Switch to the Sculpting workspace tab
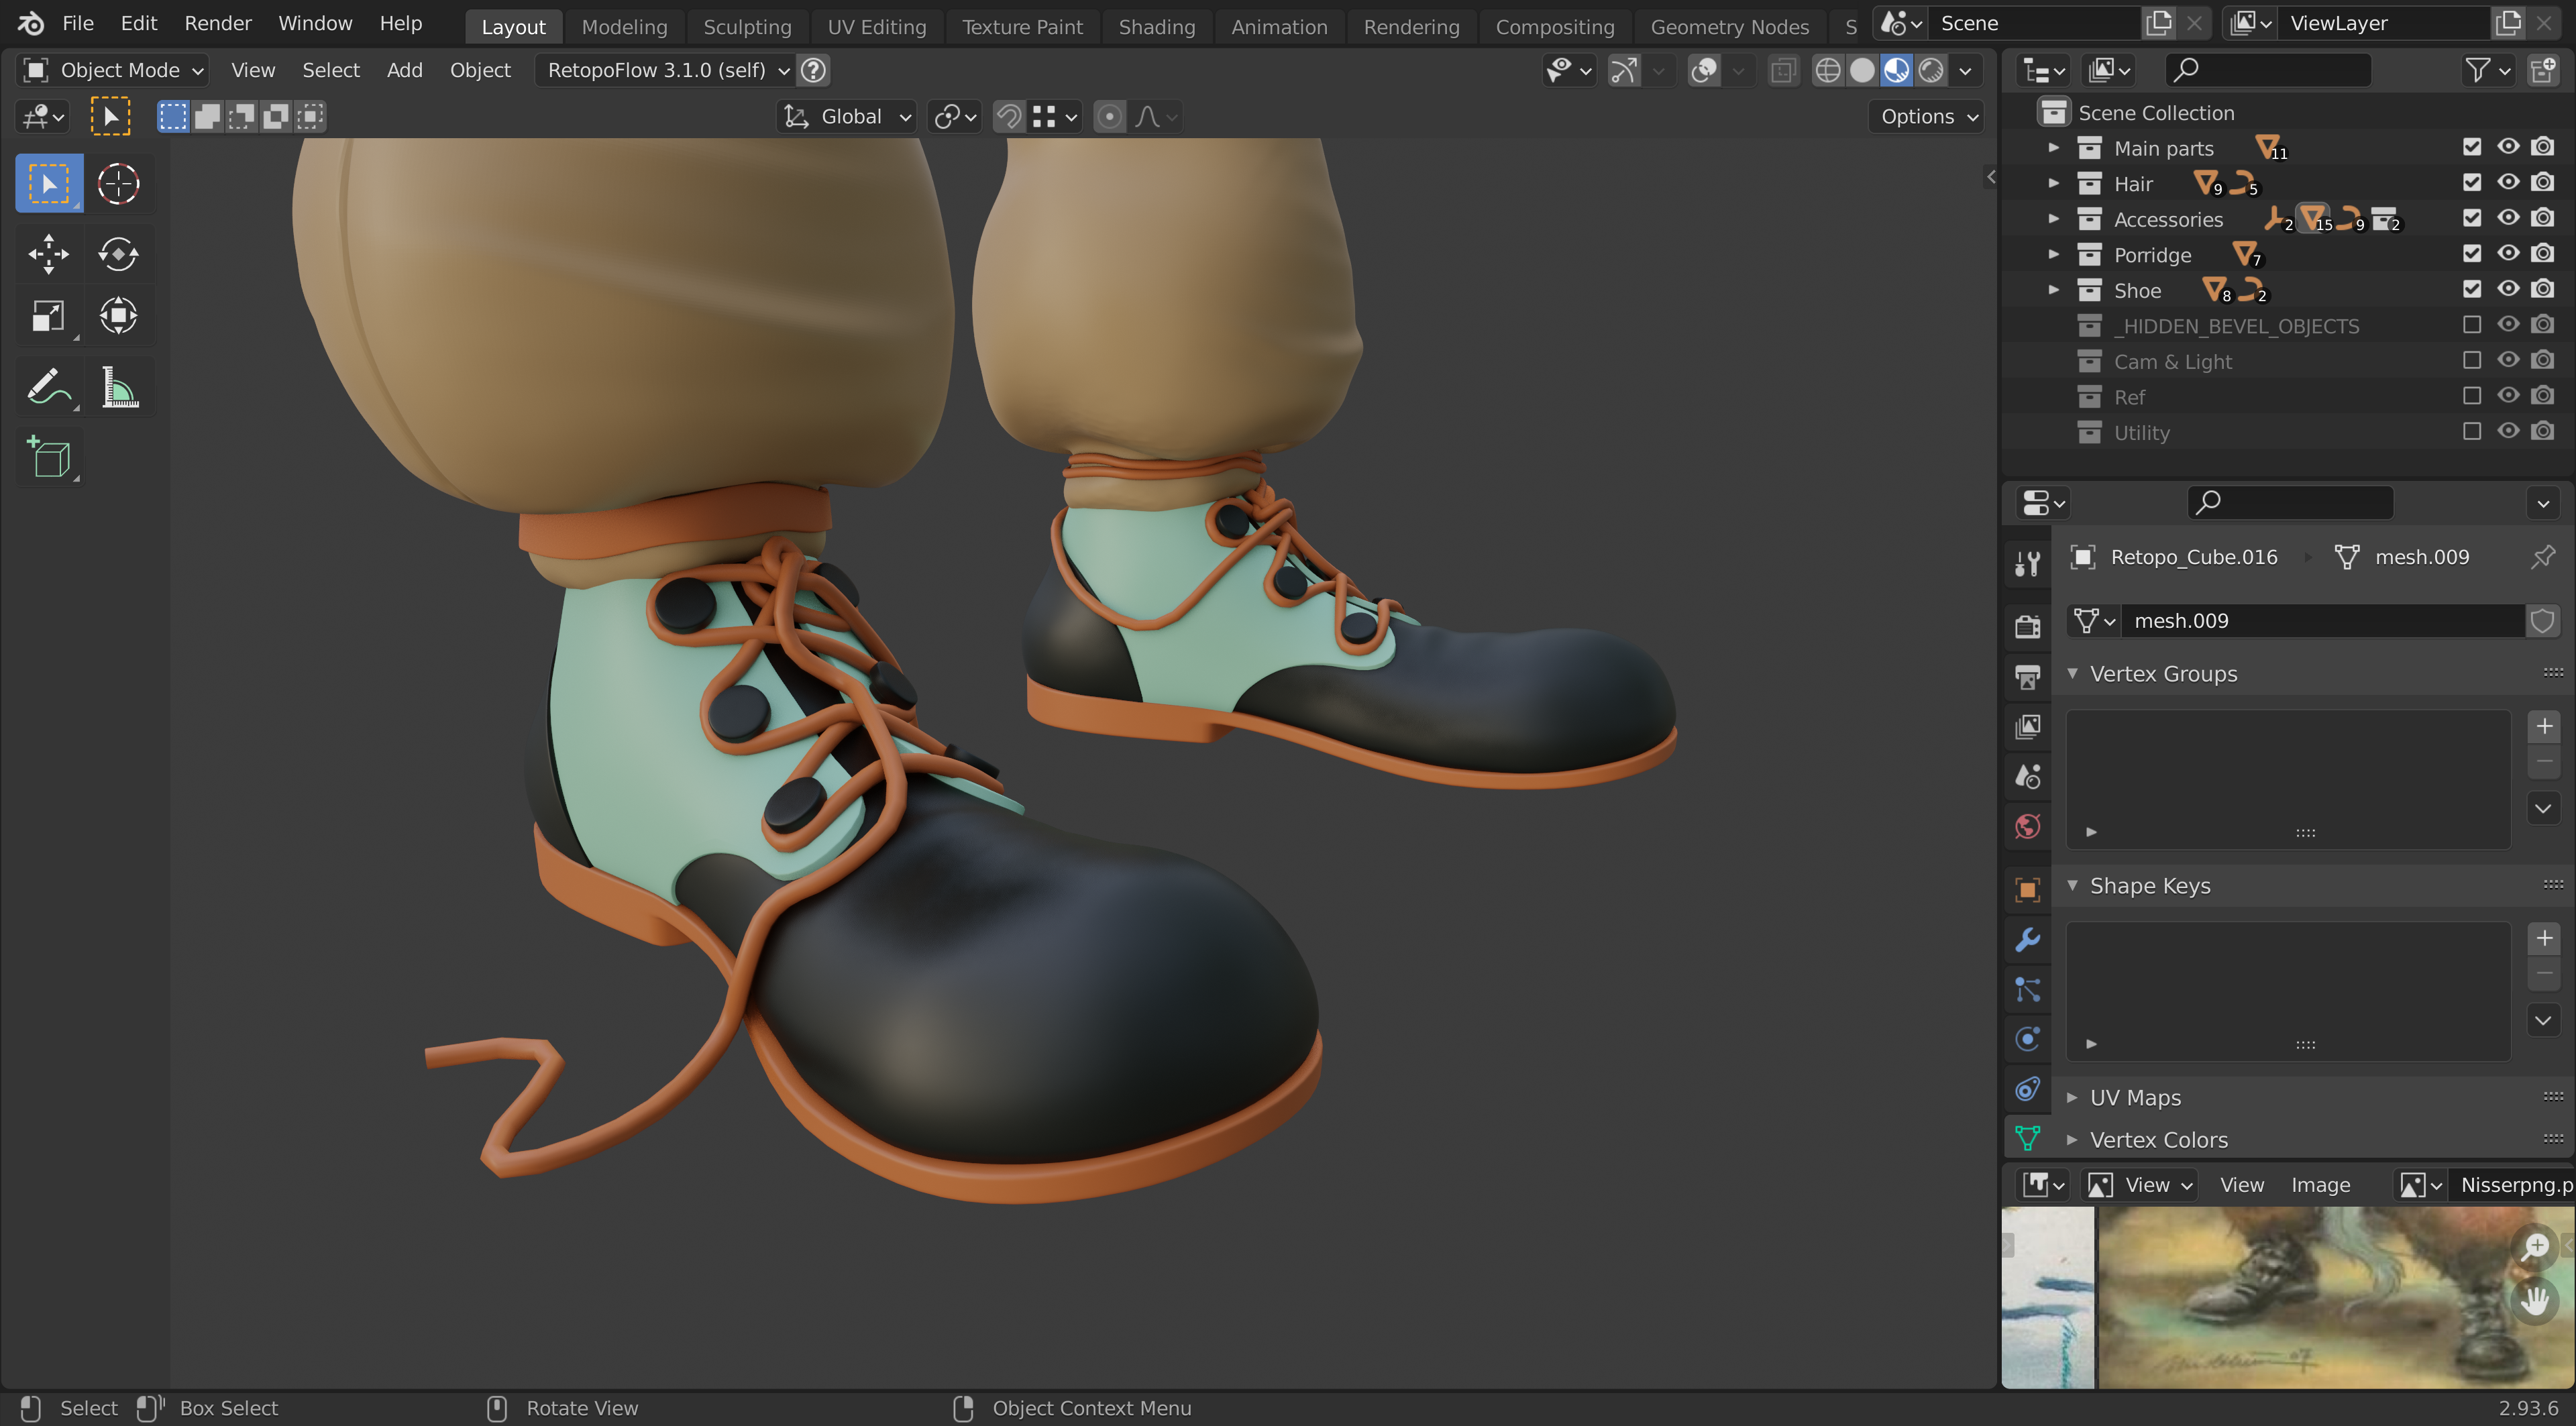The image size is (2576, 1426). click(746, 26)
